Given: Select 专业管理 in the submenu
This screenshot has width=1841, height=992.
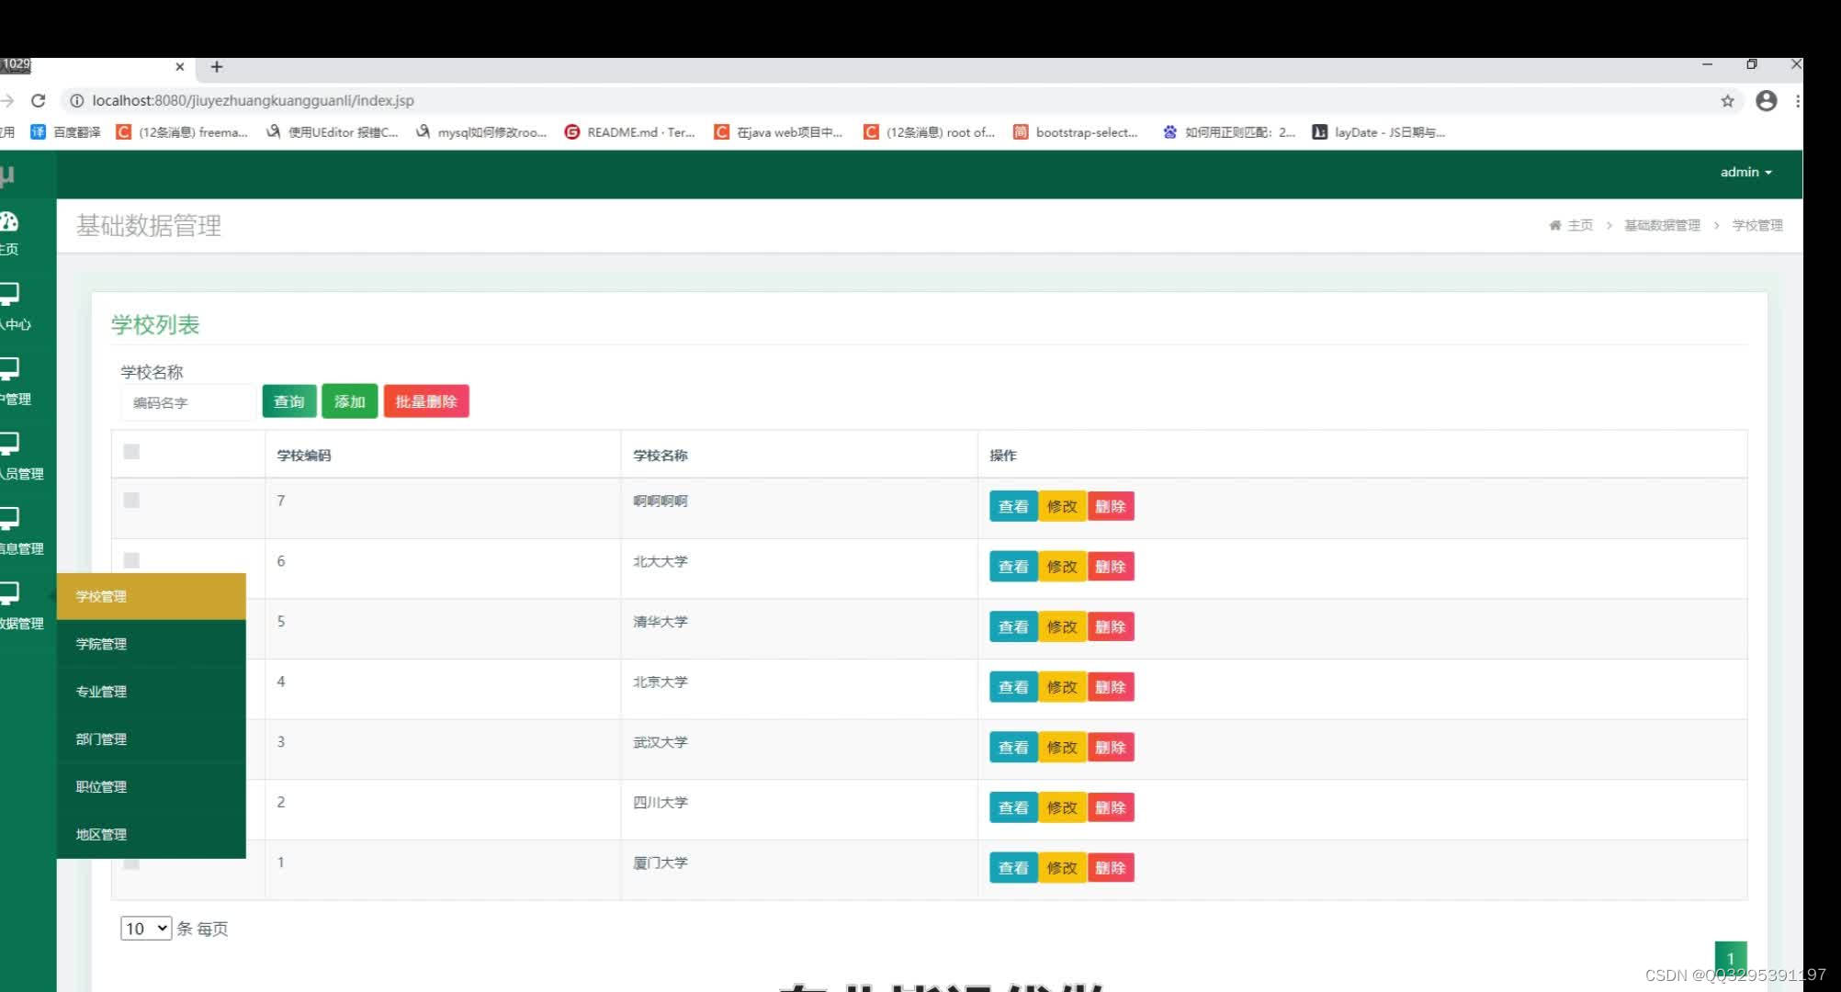Looking at the screenshot, I should click(152, 692).
